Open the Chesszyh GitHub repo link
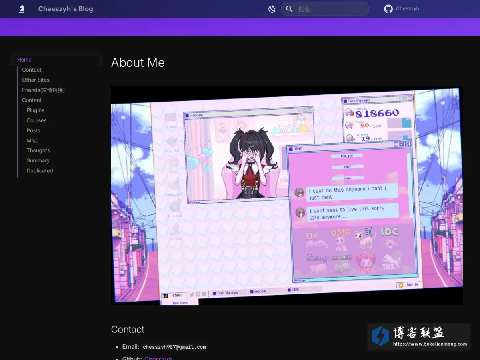This screenshot has height=360, width=480. 402,9
